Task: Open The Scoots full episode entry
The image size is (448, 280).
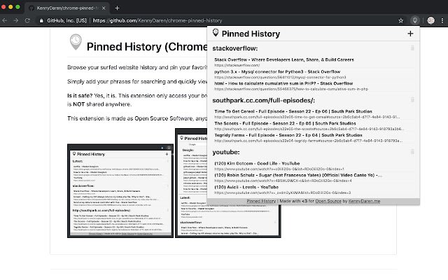Action: pos(285,123)
